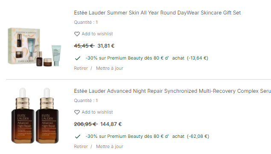Open the Estée Lauder Summer Skin Gift Set title
Screen dimensions: 271x154
pos(157,13)
